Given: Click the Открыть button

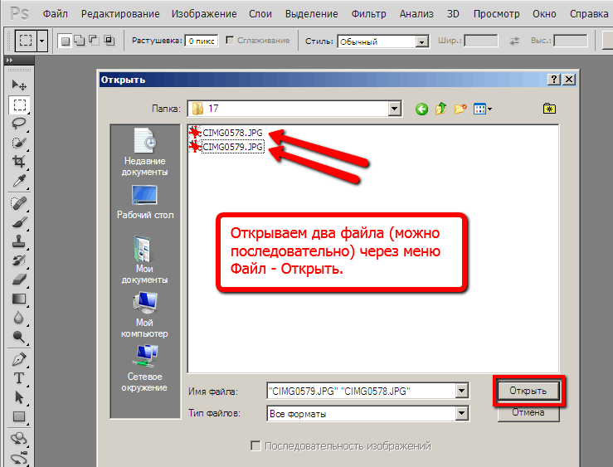Looking at the screenshot, I should 528,391.
